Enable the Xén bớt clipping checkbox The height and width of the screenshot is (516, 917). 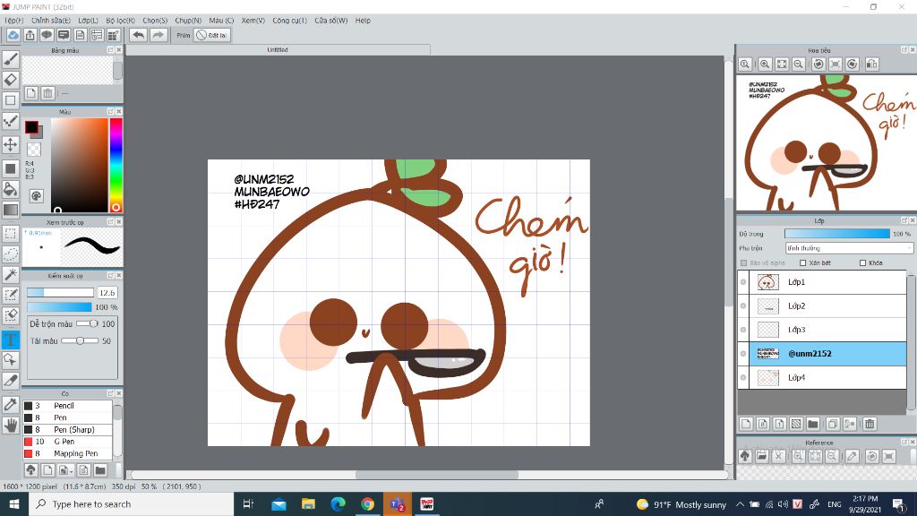tap(803, 263)
